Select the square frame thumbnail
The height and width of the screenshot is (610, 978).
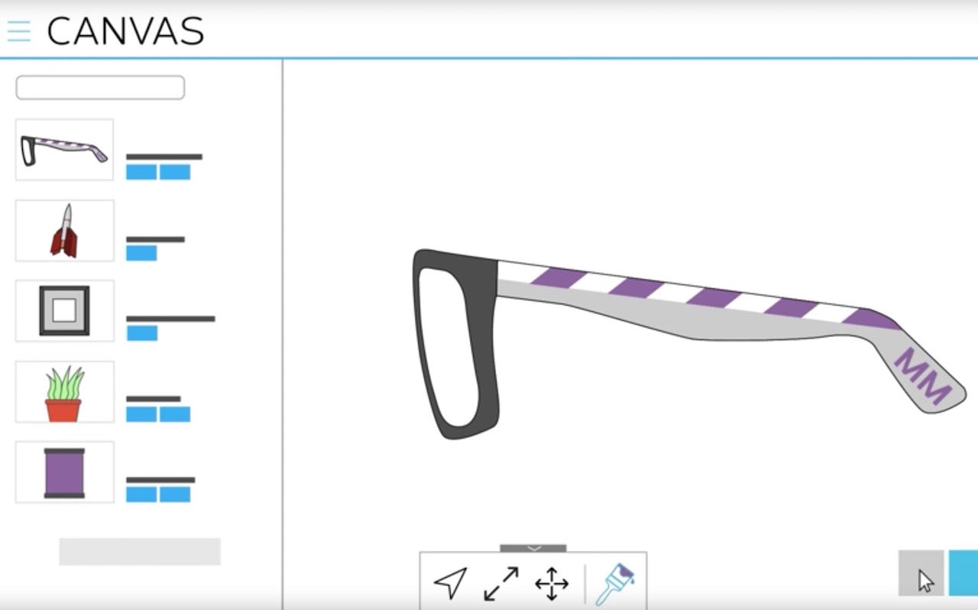tap(65, 310)
